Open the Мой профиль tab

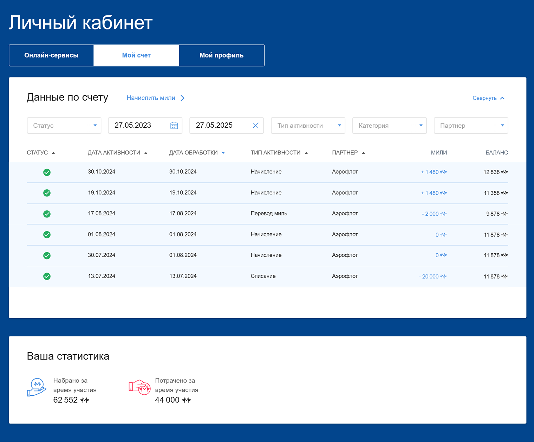click(221, 55)
